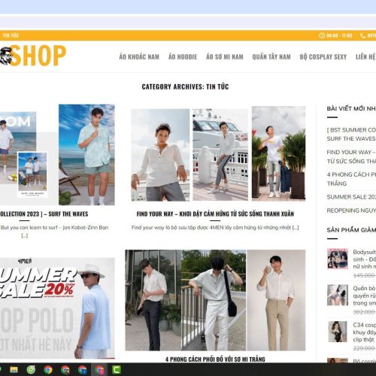Open the BỘ COSPLAY SEXY menu
The image size is (376, 376).
coord(323,56)
